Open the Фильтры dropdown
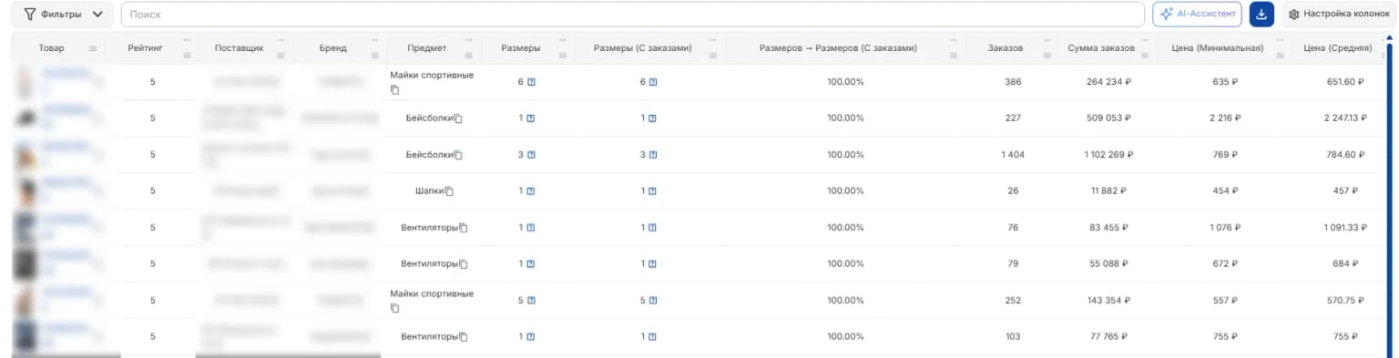1399x358 pixels. 62,15
